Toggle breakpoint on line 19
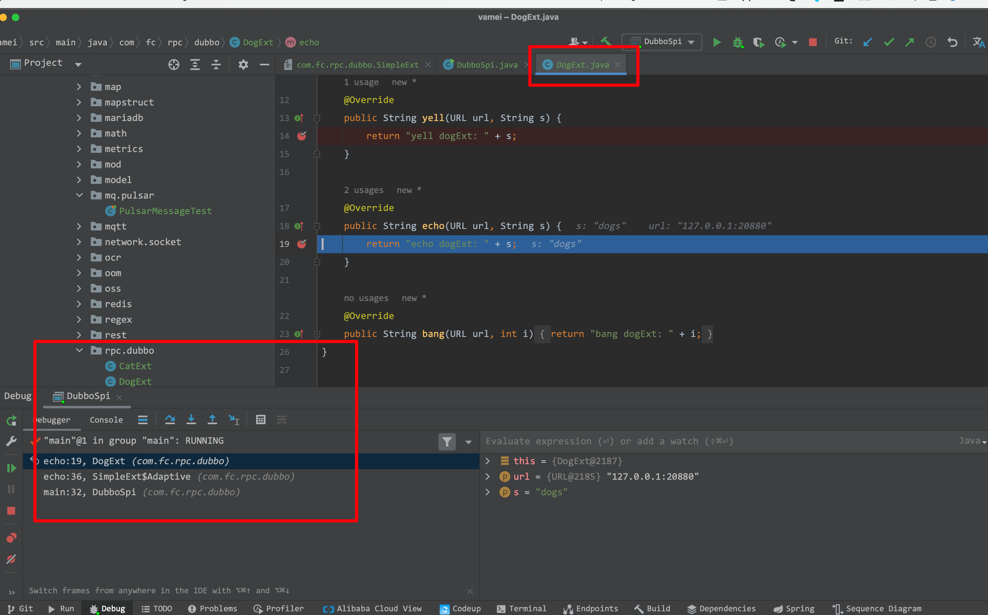This screenshot has height=615, width=988. (301, 244)
